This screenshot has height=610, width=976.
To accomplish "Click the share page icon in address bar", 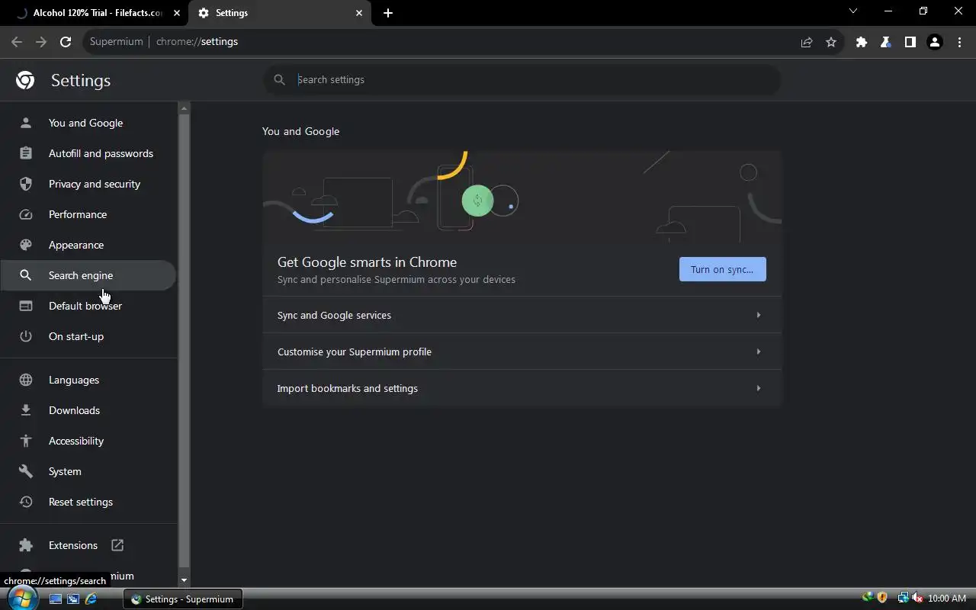I will pyautogui.click(x=807, y=42).
